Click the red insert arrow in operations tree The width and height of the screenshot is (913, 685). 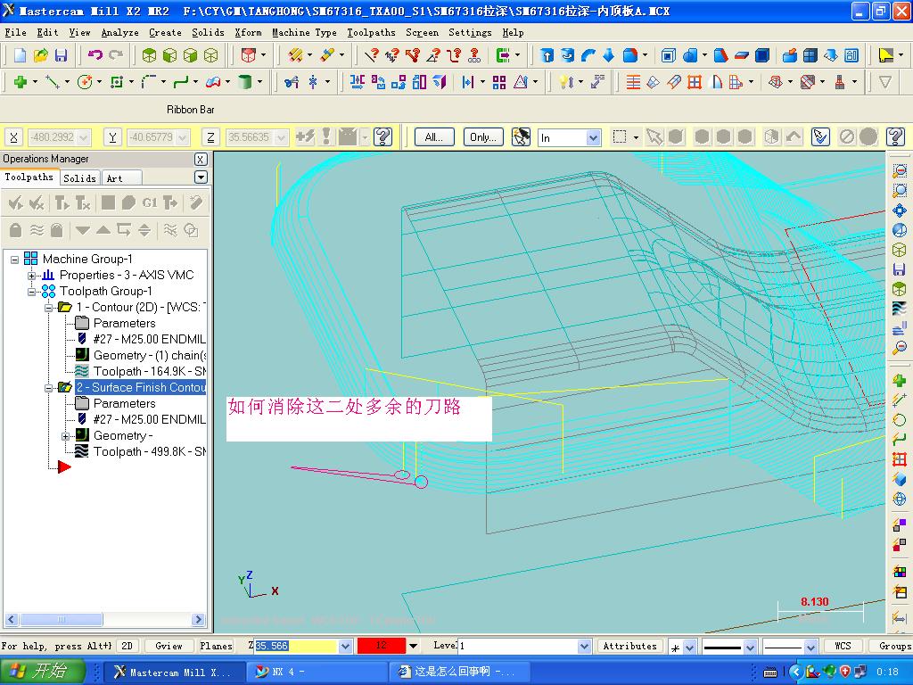click(63, 466)
